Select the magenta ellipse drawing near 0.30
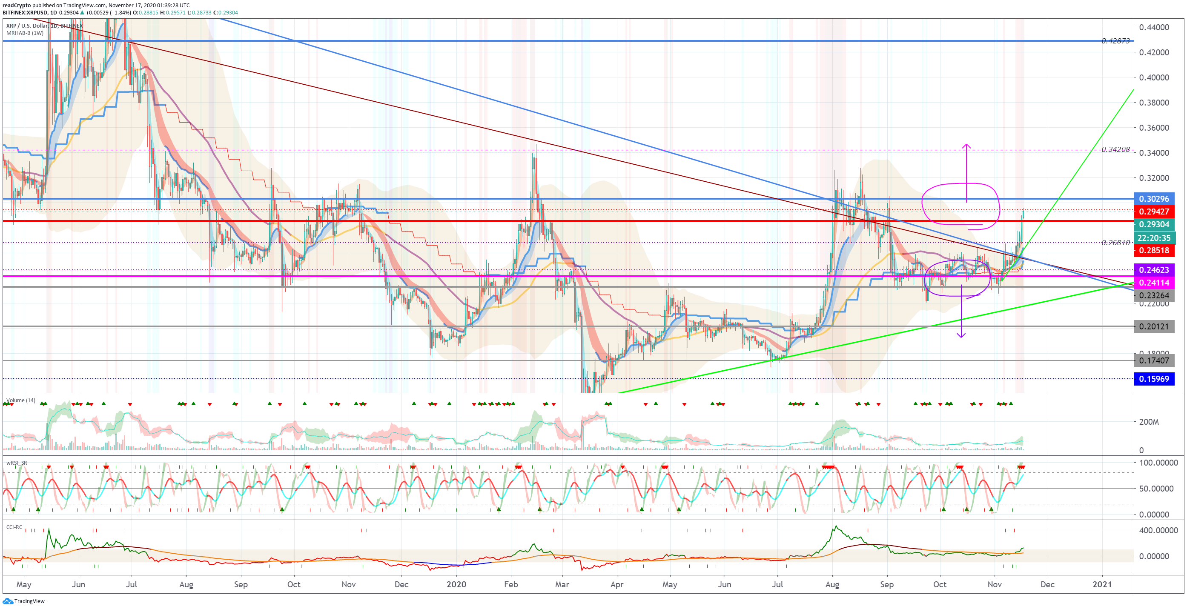This screenshot has width=1187, height=609. click(961, 206)
